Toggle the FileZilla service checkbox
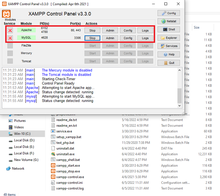 tap(10, 46)
